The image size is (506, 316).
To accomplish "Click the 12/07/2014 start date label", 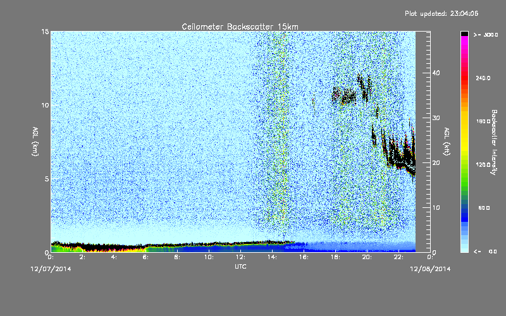I will pyautogui.click(x=51, y=269).
